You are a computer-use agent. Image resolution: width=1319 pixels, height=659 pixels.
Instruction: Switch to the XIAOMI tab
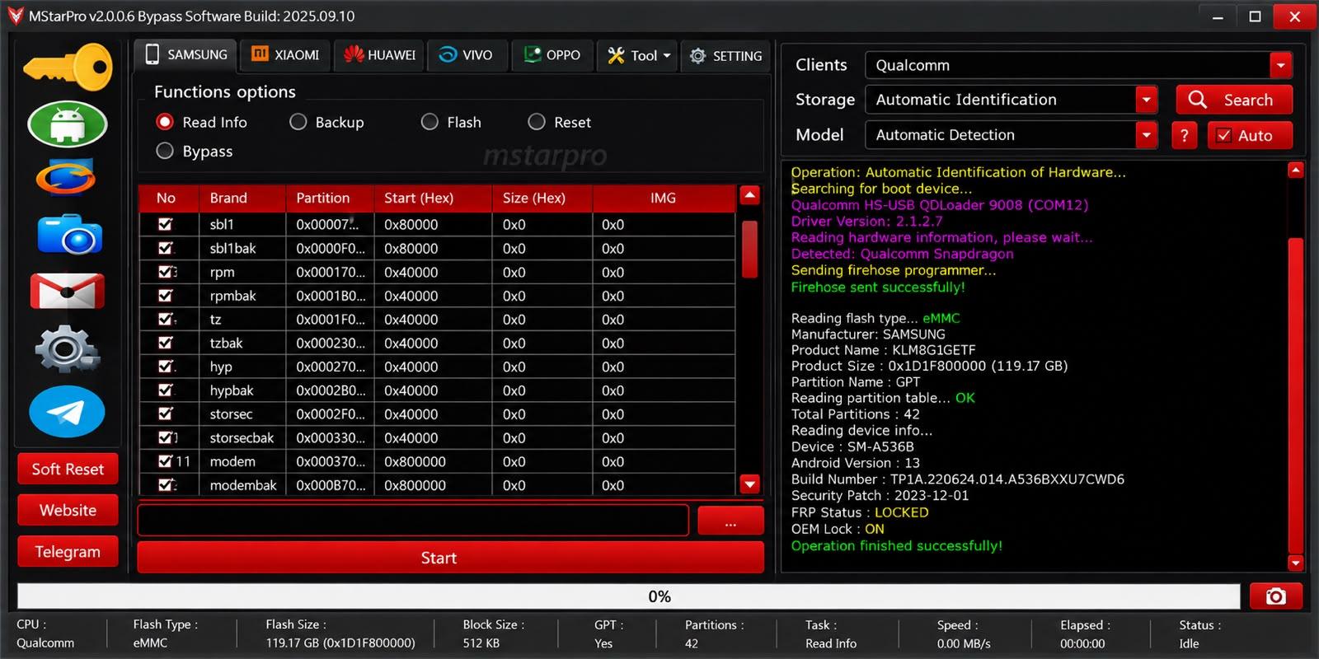[285, 55]
